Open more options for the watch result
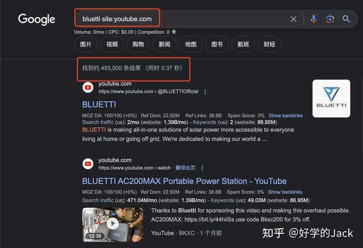 click(202, 168)
